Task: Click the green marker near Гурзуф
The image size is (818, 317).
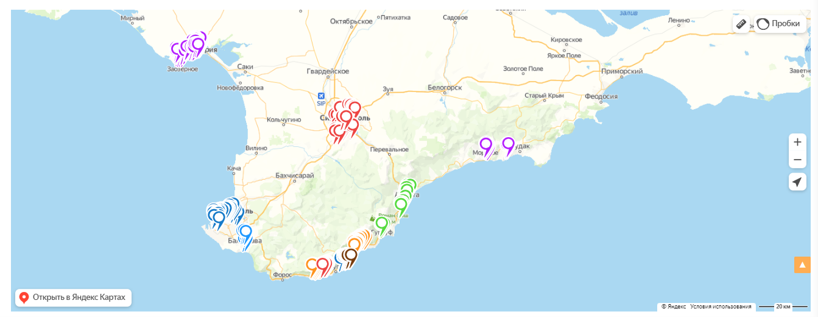Action: [x=381, y=224]
